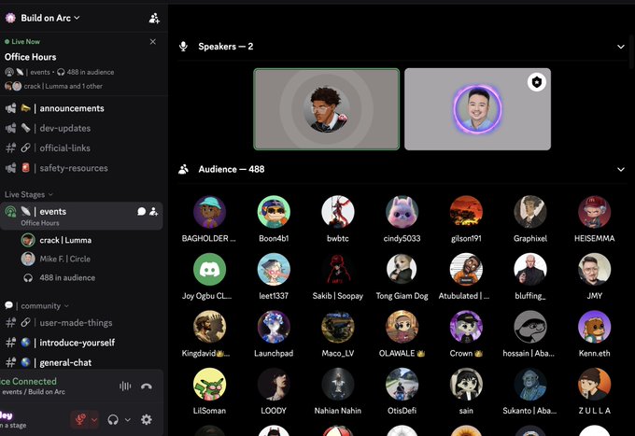The width and height of the screenshot is (635, 436).
Task: Click invite icon on events stage channel
Action: coord(153,211)
